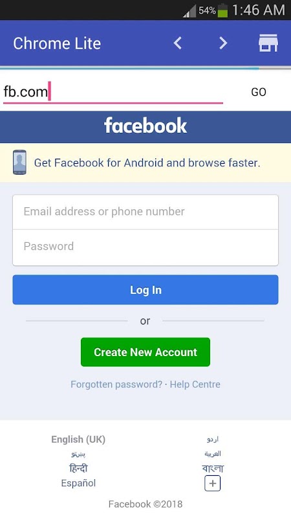
Task: Tap the back navigation arrow
Action: pyautogui.click(x=177, y=43)
